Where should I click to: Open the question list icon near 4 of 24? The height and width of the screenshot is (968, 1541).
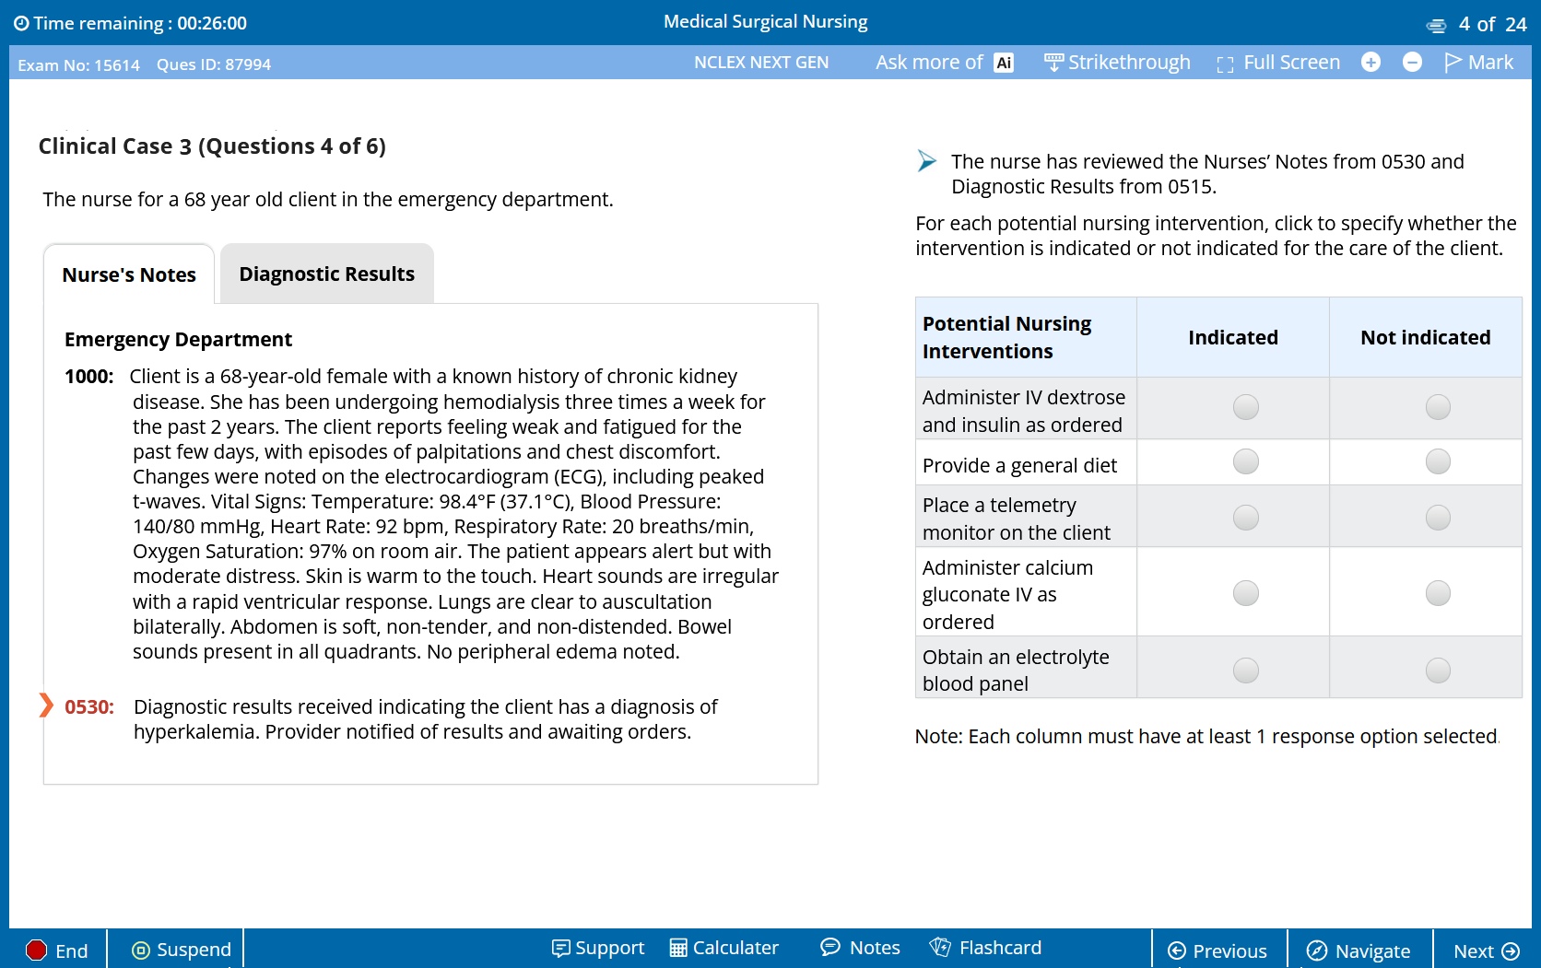(x=1436, y=25)
